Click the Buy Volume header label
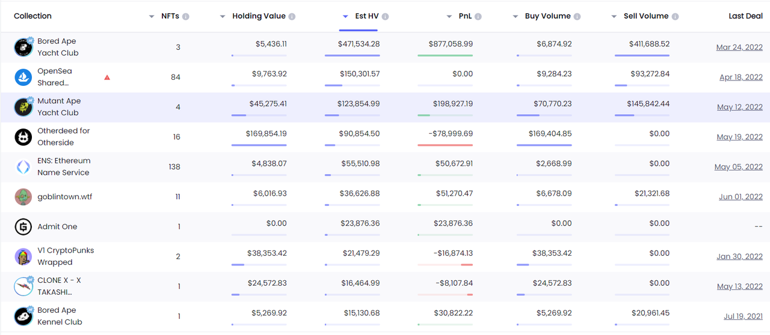This screenshot has height=335, width=770. (x=547, y=16)
